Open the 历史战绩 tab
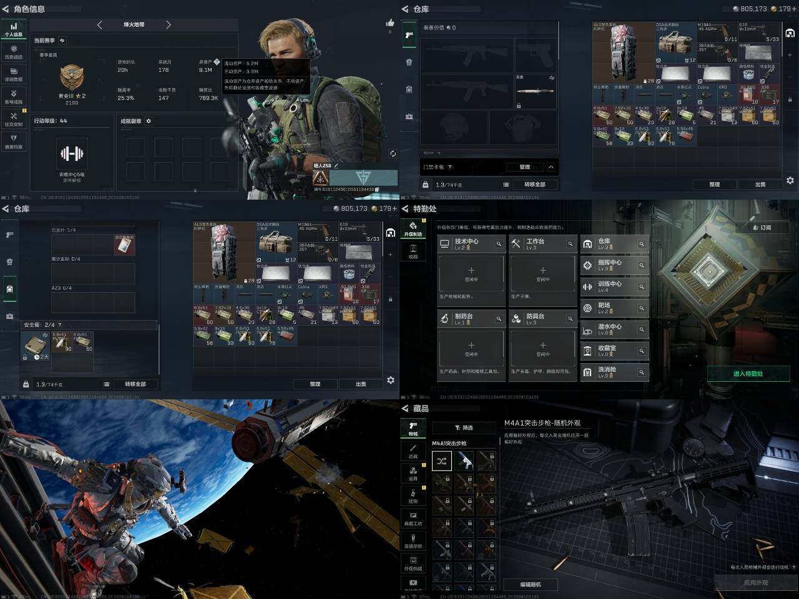This screenshot has width=799, height=599. (13, 52)
